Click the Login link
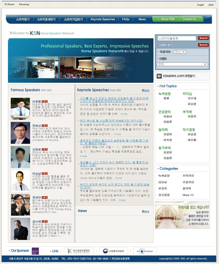 (x=201, y=5)
